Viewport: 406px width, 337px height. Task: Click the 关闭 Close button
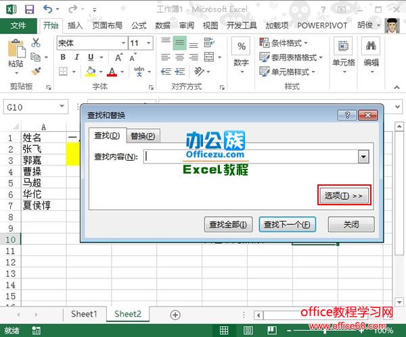point(351,224)
